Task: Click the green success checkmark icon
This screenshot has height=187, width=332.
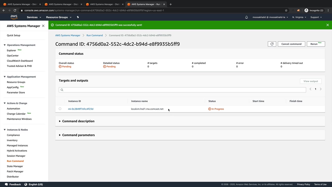Action: tap(52, 25)
